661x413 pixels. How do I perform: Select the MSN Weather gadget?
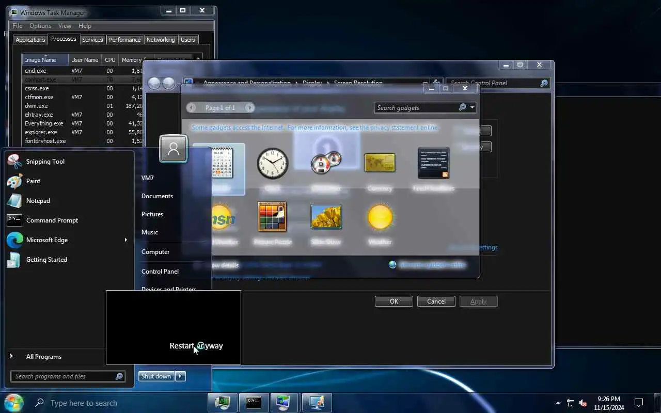click(x=223, y=223)
